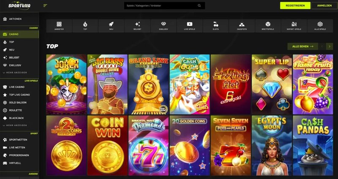Open Flame Fruits Frenzy game thumbnail
338x179 pixels.
click(x=313, y=84)
